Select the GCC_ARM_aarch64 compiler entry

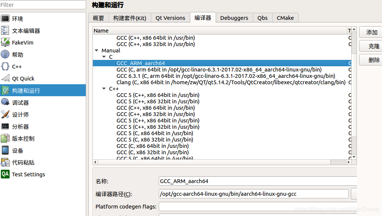tap(140, 63)
